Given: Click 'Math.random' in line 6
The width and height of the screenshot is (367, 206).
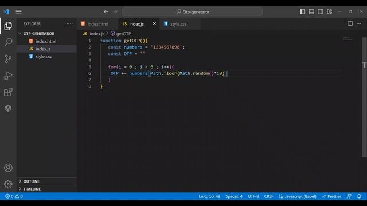Looking at the screenshot, I should pos(194,73).
